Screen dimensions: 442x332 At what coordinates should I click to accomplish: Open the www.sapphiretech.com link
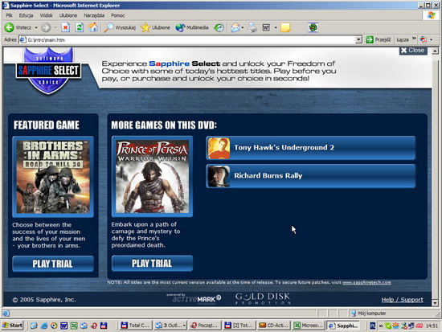[366, 282]
